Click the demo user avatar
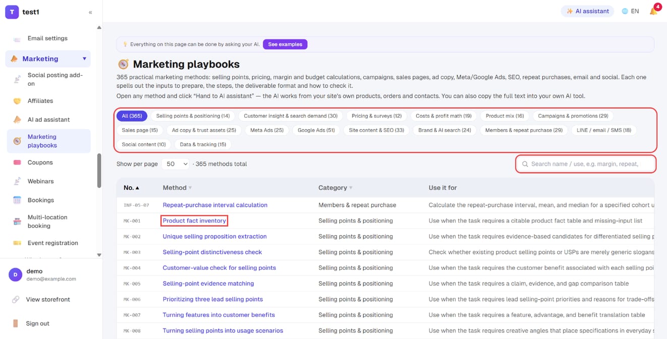The width and height of the screenshot is (667, 339). pyautogui.click(x=15, y=274)
